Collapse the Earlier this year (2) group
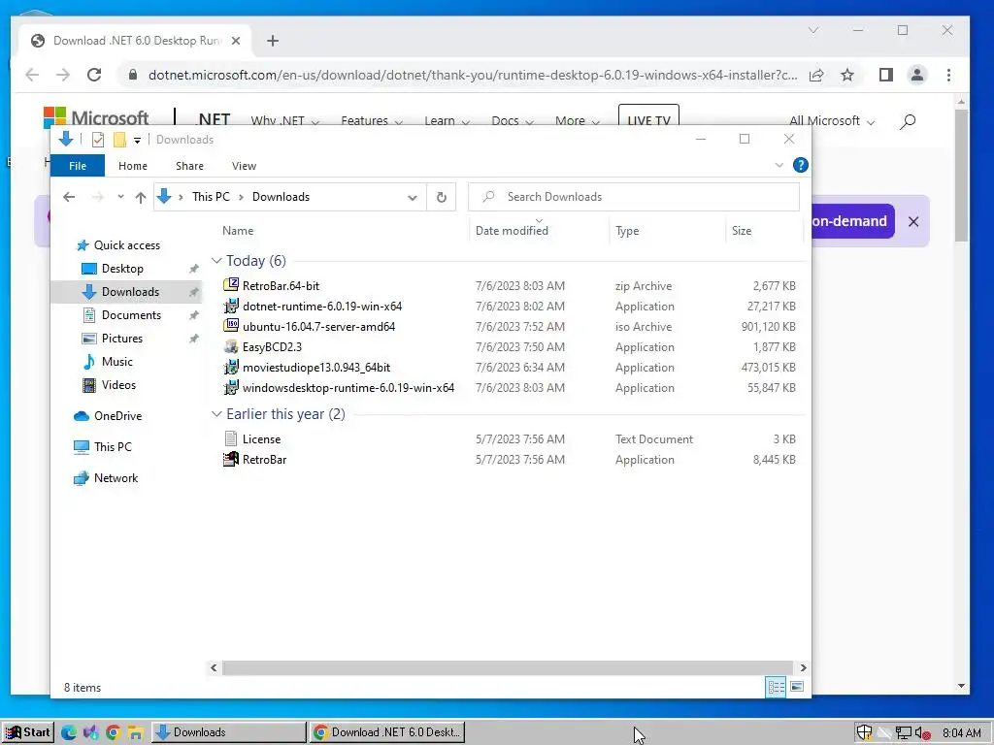The width and height of the screenshot is (994, 745). [x=216, y=413]
